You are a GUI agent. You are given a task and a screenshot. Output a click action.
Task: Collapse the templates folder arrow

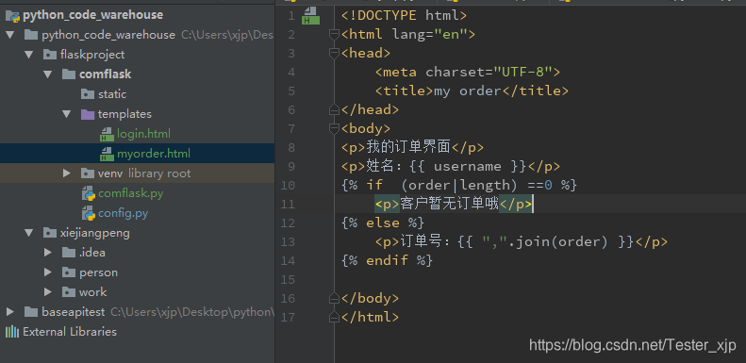pos(67,114)
